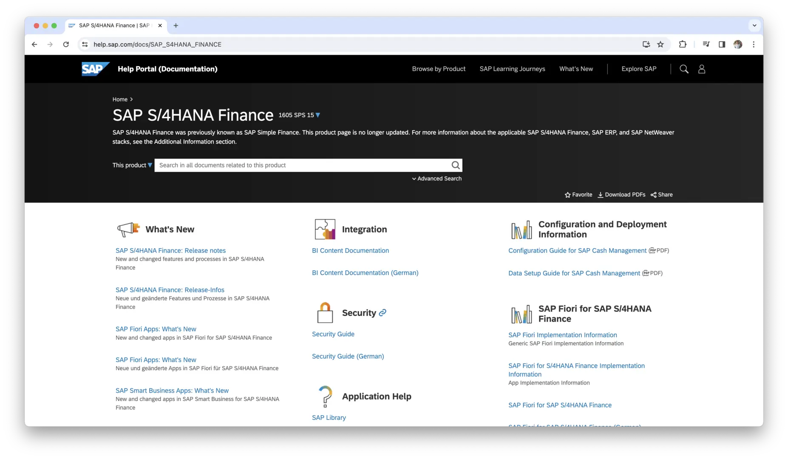Click the SAP Fiori section books icon
The image size is (788, 459).
point(522,314)
